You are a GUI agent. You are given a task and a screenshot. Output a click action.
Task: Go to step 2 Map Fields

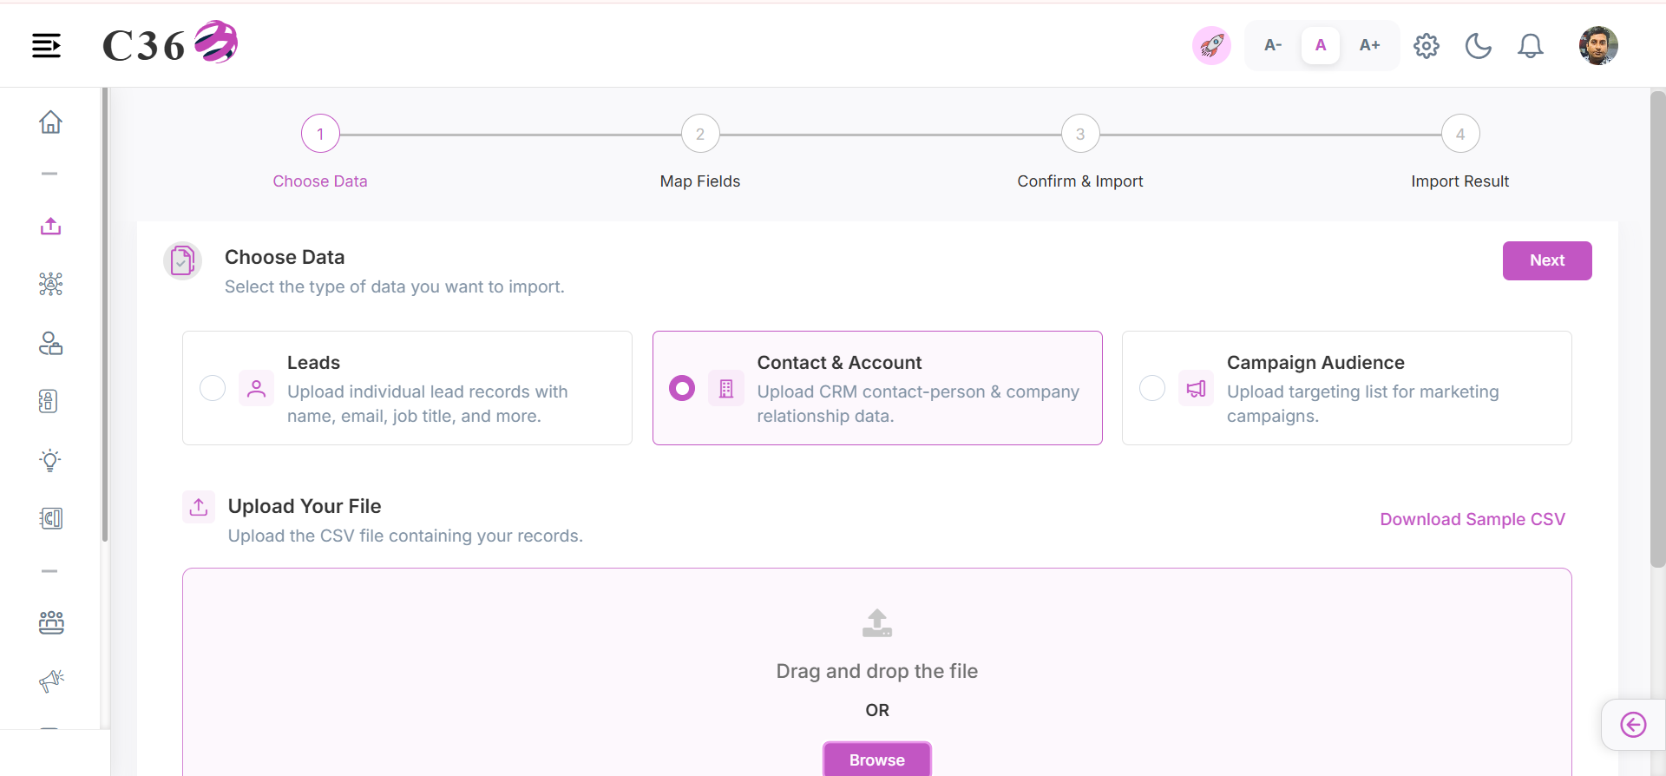[x=700, y=134]
